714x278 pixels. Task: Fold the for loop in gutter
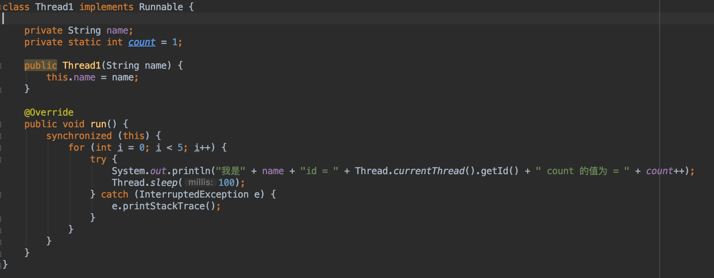click(1, 148)
